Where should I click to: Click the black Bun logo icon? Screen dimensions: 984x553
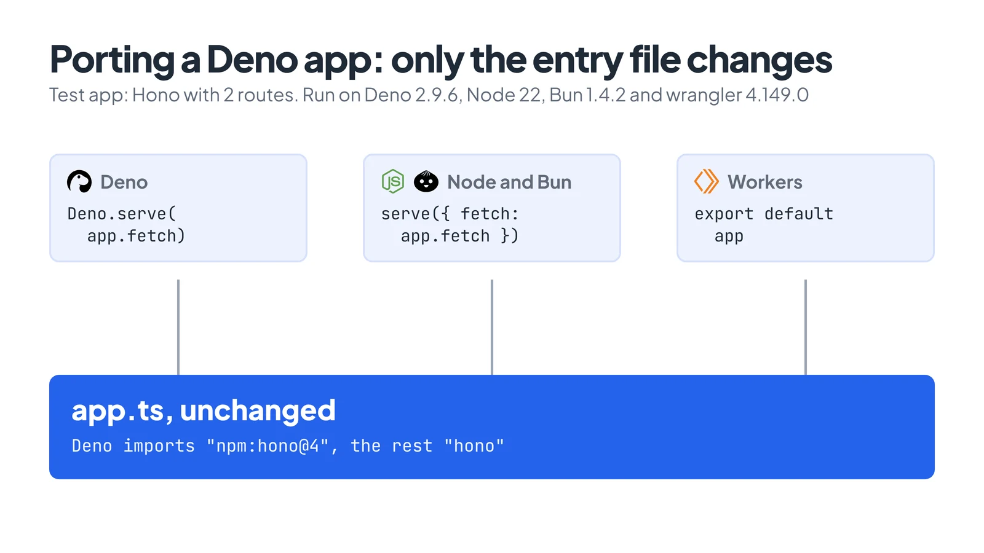click(x=426, y=182)
